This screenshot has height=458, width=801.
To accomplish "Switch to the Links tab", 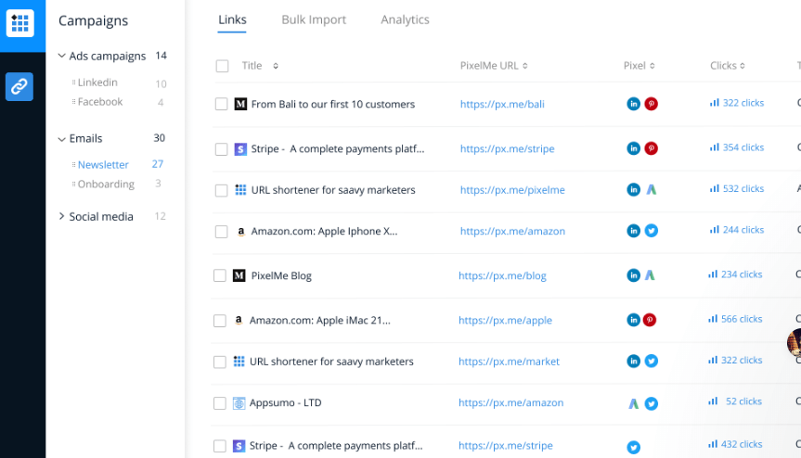I will [232, 19].
